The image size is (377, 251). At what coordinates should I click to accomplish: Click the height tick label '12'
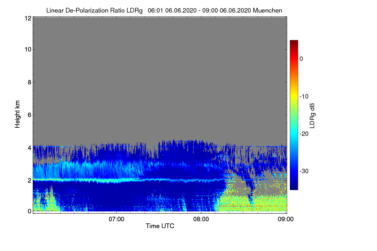point(27,18)
